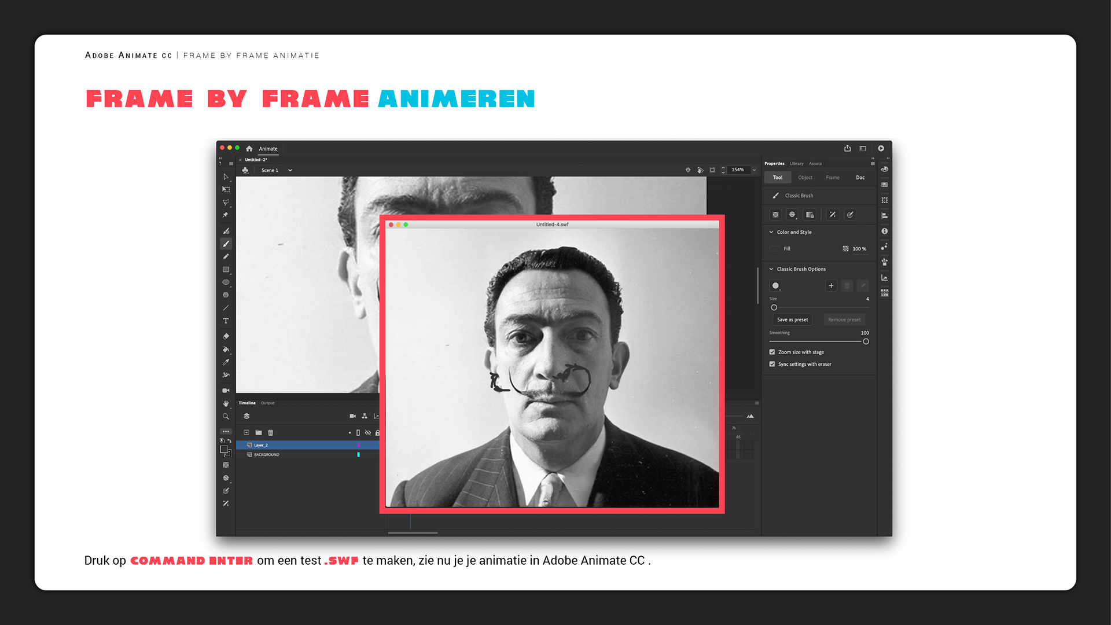
Task: Click the Test Movie play icon
Action: click(881, 149)
